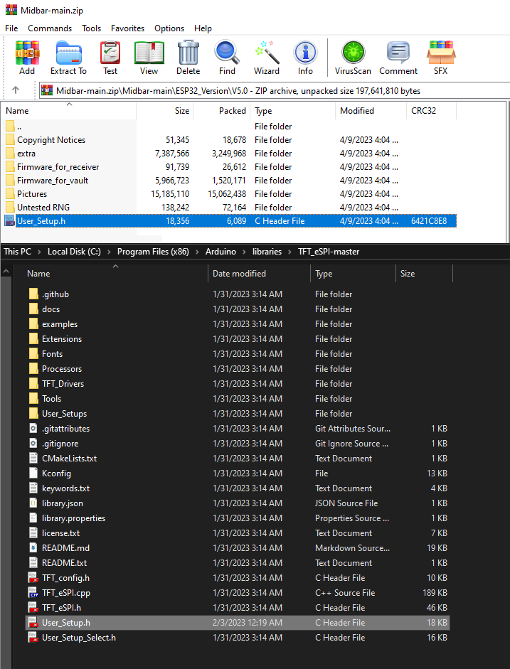Click the Delete trash can icon
Viewport: 510px width, 669px height.
click(188, 53)
